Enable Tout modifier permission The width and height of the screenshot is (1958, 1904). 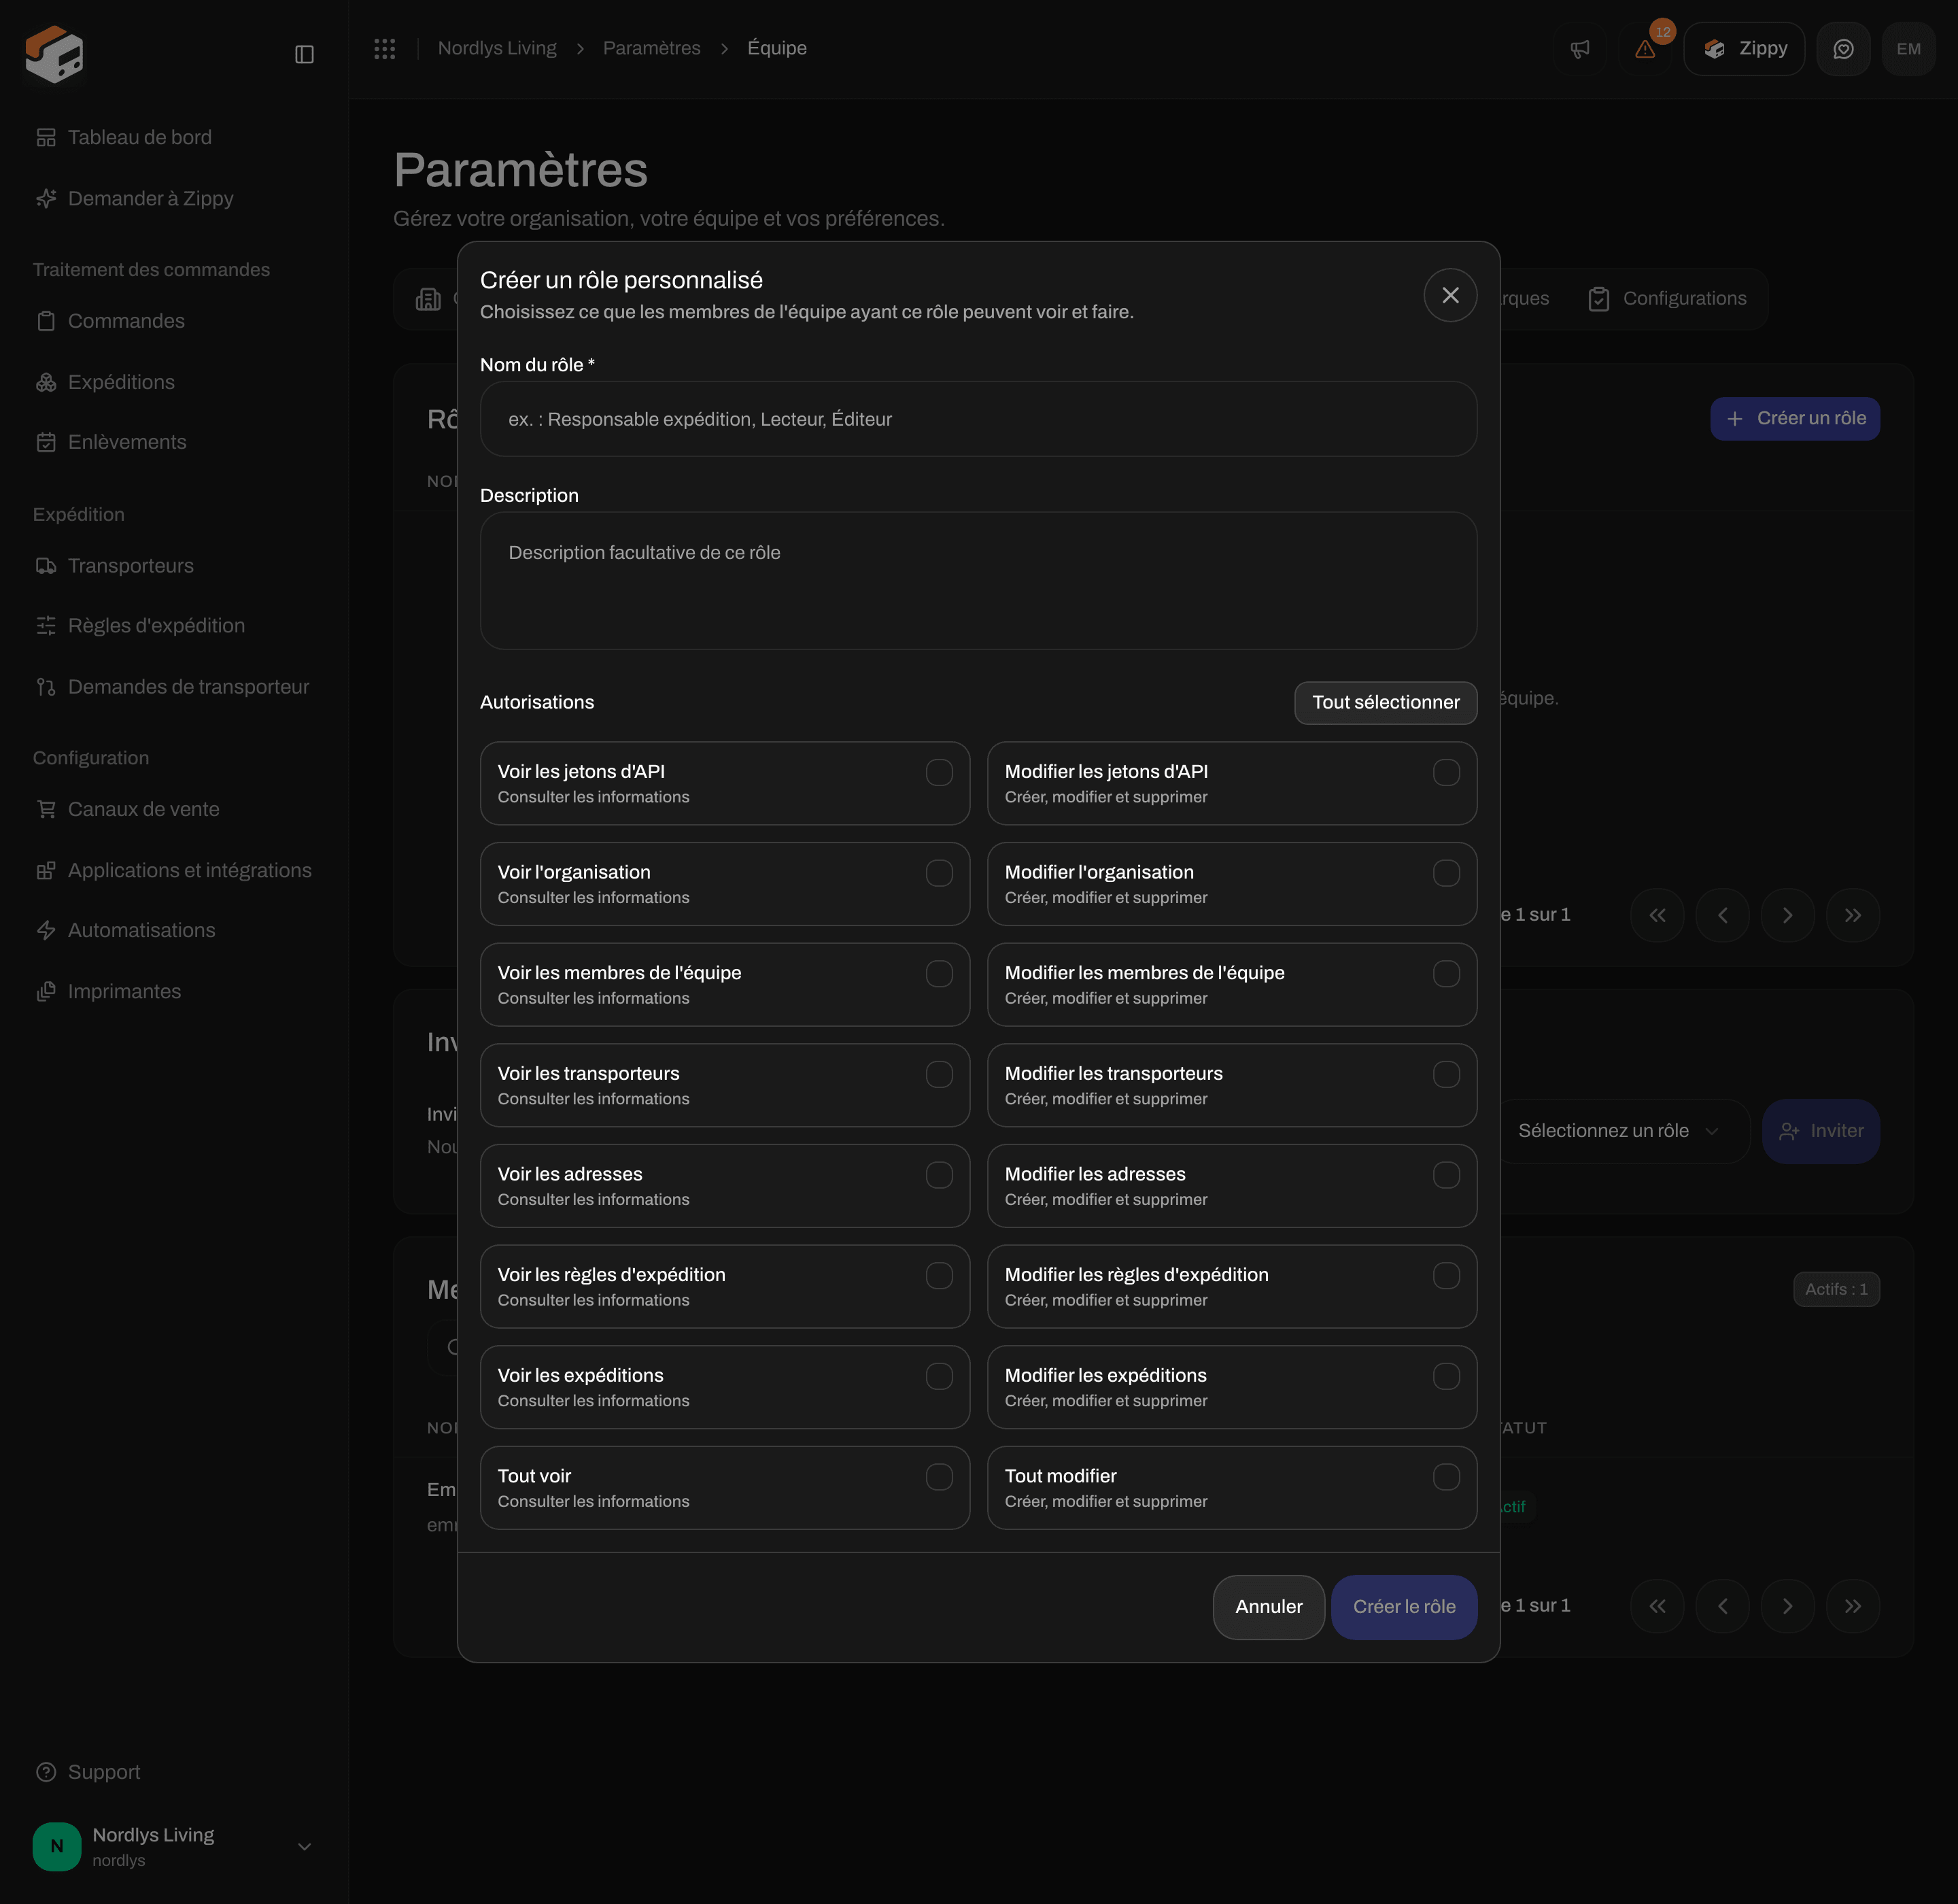(x=1446, y=1477)
